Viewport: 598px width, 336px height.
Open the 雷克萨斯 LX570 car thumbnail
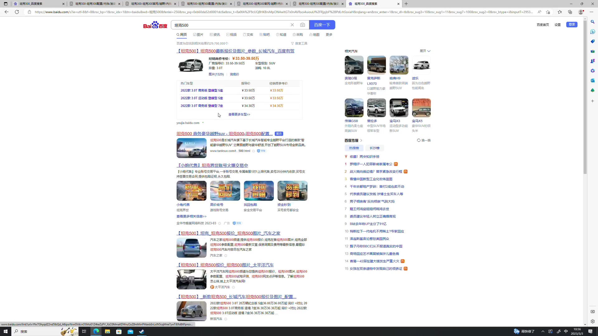point(376,65)
